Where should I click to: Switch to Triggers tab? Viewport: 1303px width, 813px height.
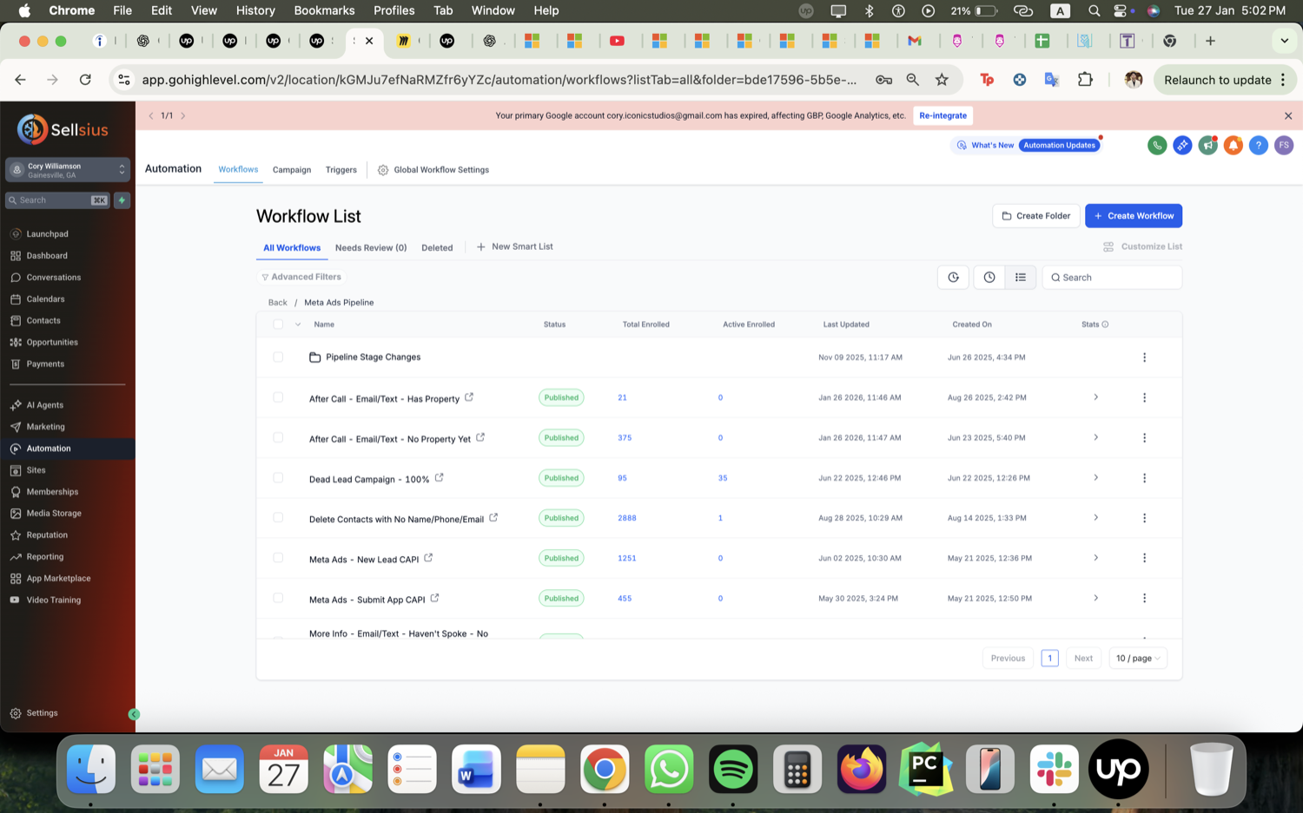pyautogui.click(x=341, y=170)
